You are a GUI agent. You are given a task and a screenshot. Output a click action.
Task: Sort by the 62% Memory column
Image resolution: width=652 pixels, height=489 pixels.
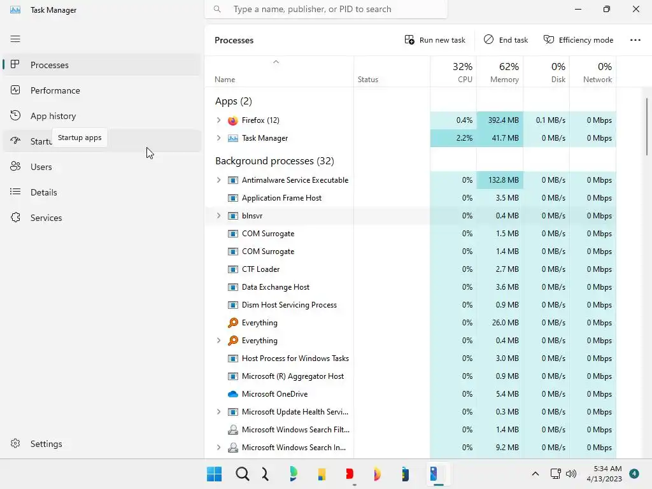(500, 72)
